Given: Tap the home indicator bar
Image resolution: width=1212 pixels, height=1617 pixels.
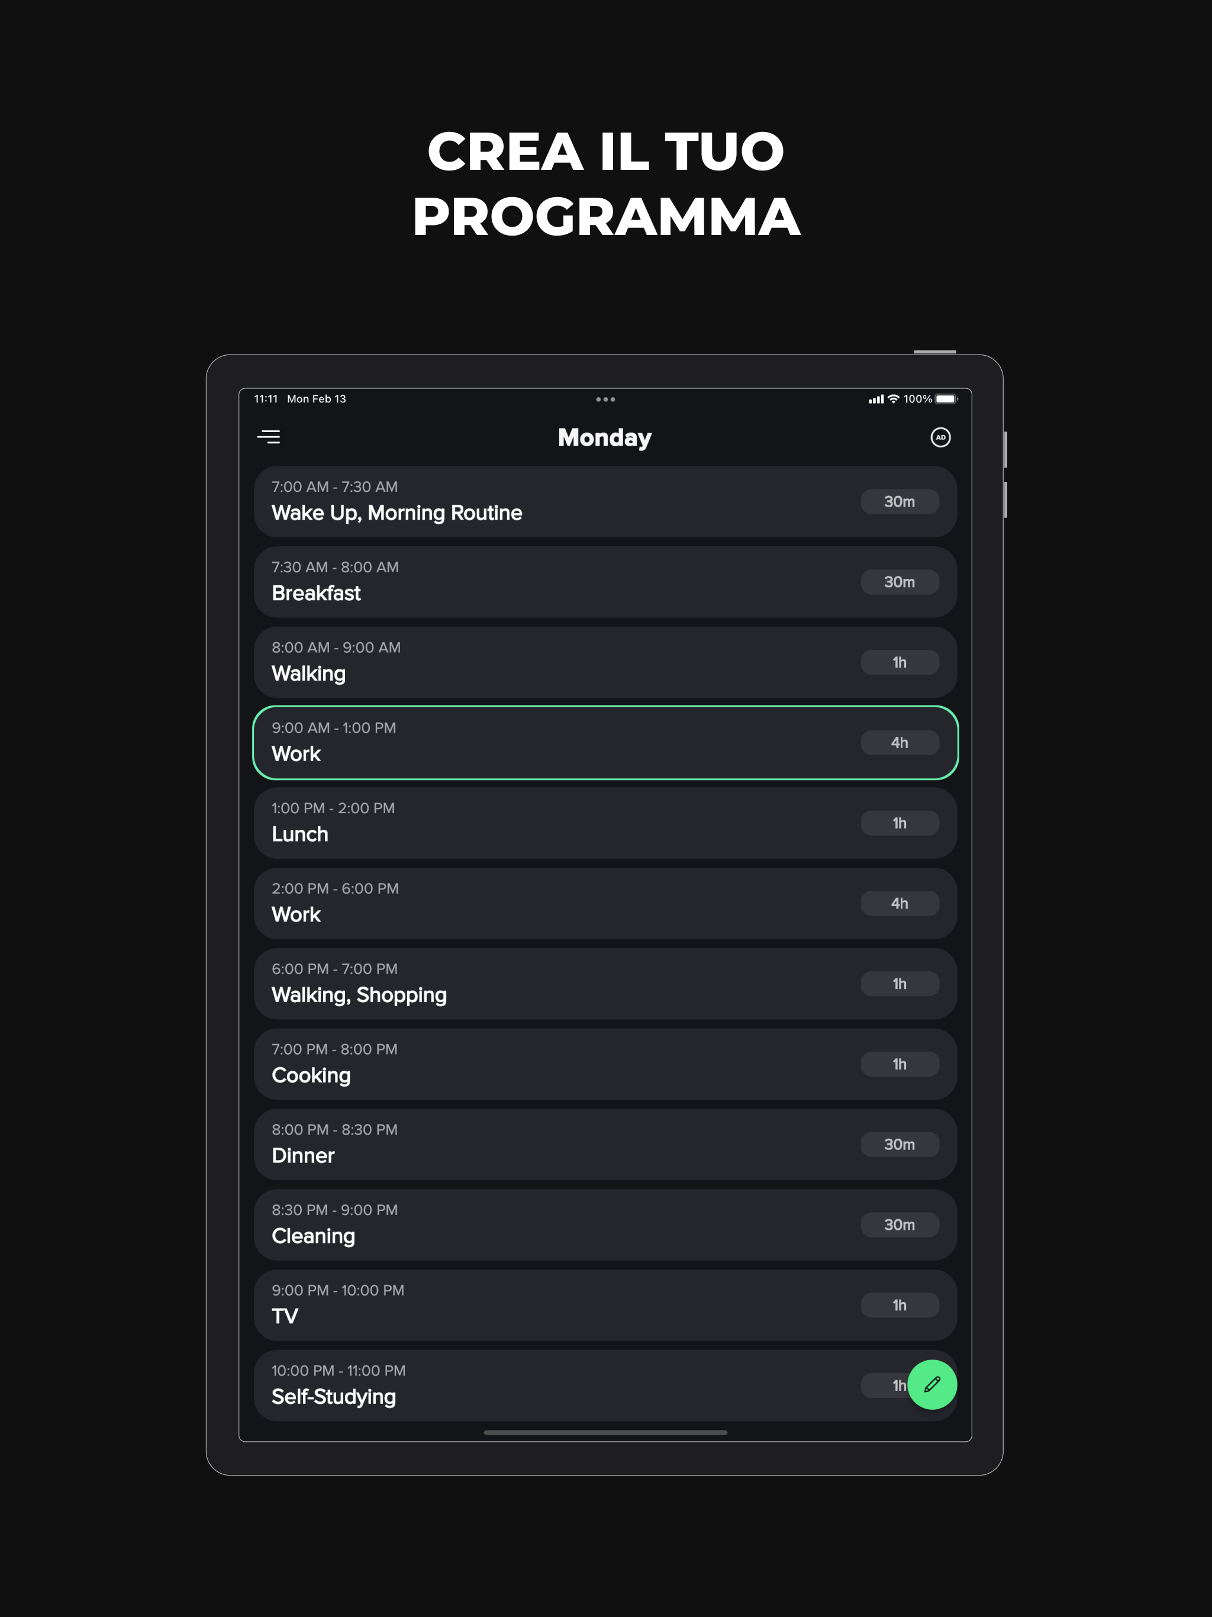Looking at the screenshot, I should point(605,1433).
